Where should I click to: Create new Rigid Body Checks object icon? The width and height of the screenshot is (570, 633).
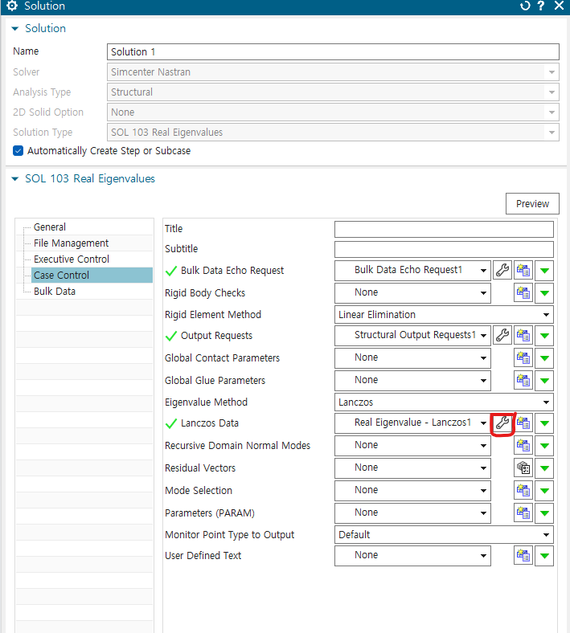523,292
